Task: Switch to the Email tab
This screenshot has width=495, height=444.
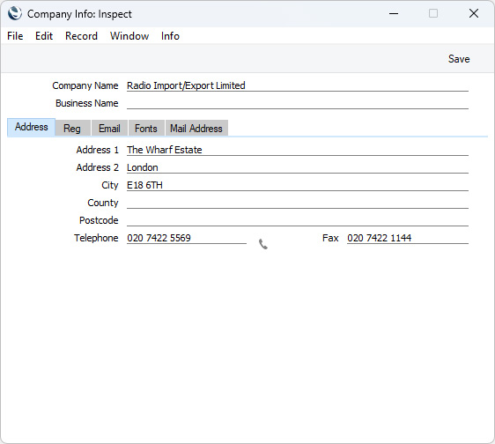Action: coord(109,129)
